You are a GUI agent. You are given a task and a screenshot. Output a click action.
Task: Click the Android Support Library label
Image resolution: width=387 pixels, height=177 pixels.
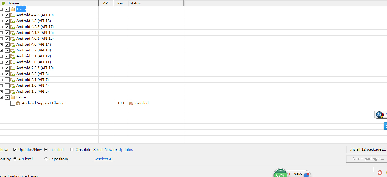[x=43, y=103]
